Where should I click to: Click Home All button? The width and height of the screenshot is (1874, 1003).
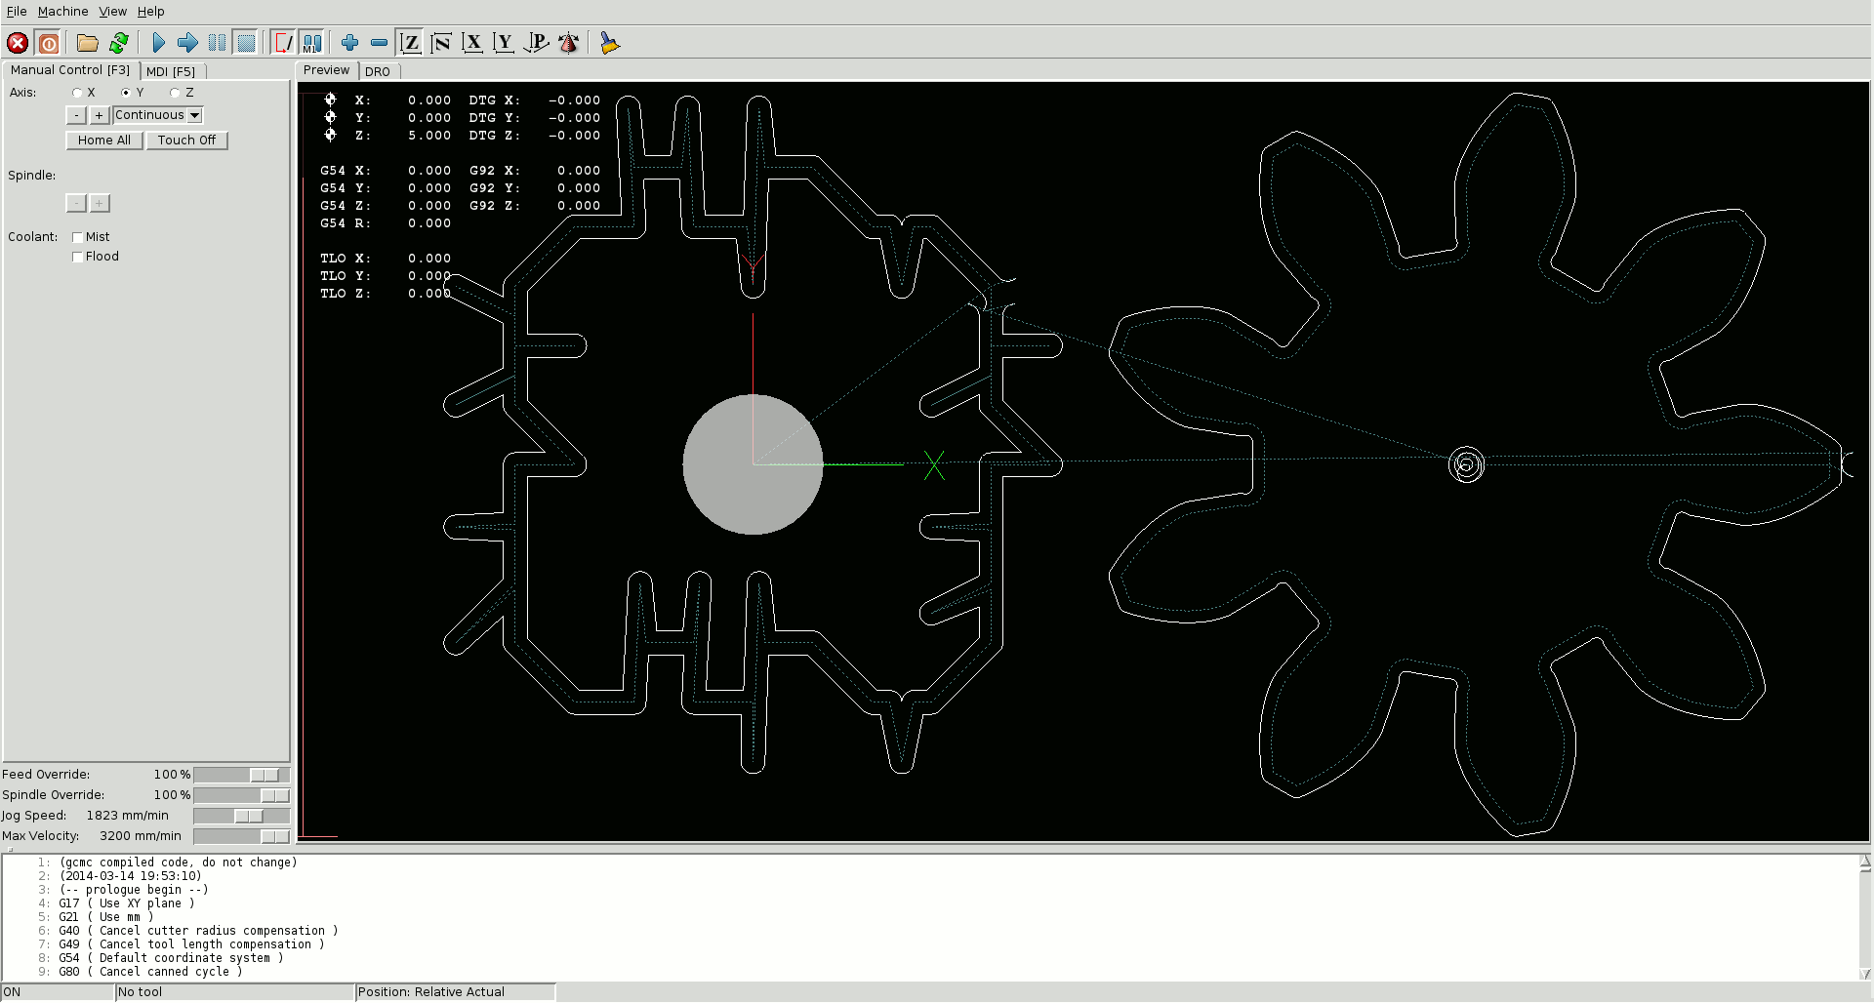coord(104,140)
